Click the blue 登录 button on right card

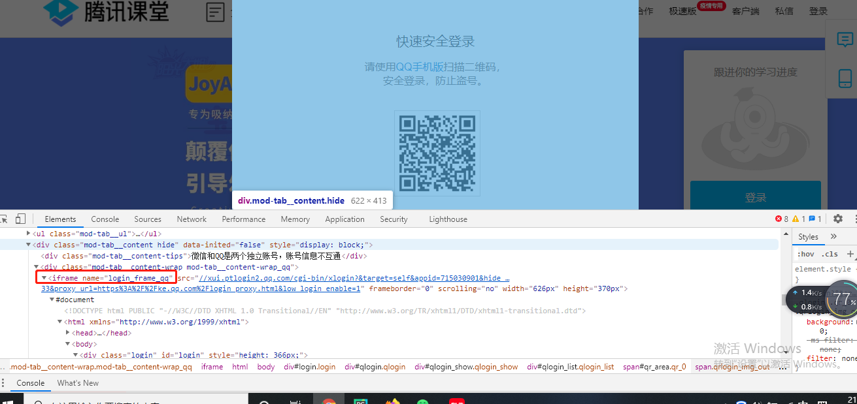point(756,197)
